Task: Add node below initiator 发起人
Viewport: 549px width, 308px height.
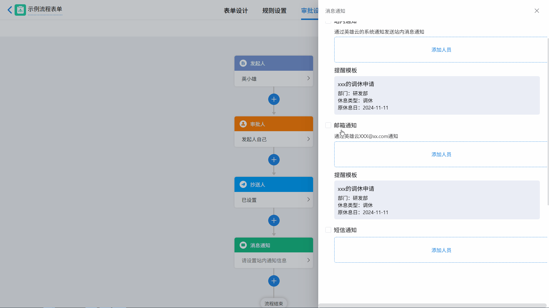Action: click(x=274, y=99)
